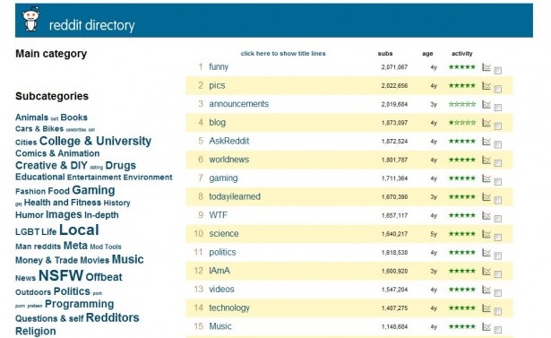This screenshot has width=551, height=338.
Task: Open the Gaming subcategory
Action: coord(93,190)
